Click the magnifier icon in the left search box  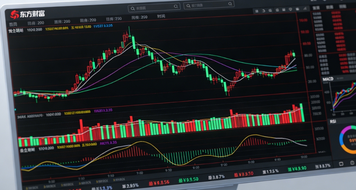[x=176, y=6]
